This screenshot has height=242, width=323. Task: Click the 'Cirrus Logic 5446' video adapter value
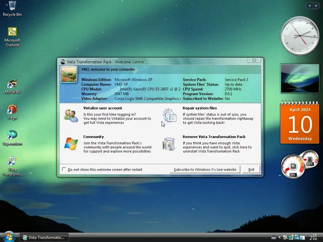(x=148, y=99)
